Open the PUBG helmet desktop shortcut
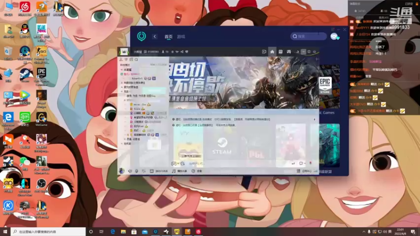 [x=25, y=209]
